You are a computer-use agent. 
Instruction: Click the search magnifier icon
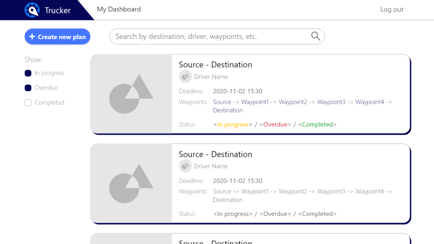tap(315, 36)
